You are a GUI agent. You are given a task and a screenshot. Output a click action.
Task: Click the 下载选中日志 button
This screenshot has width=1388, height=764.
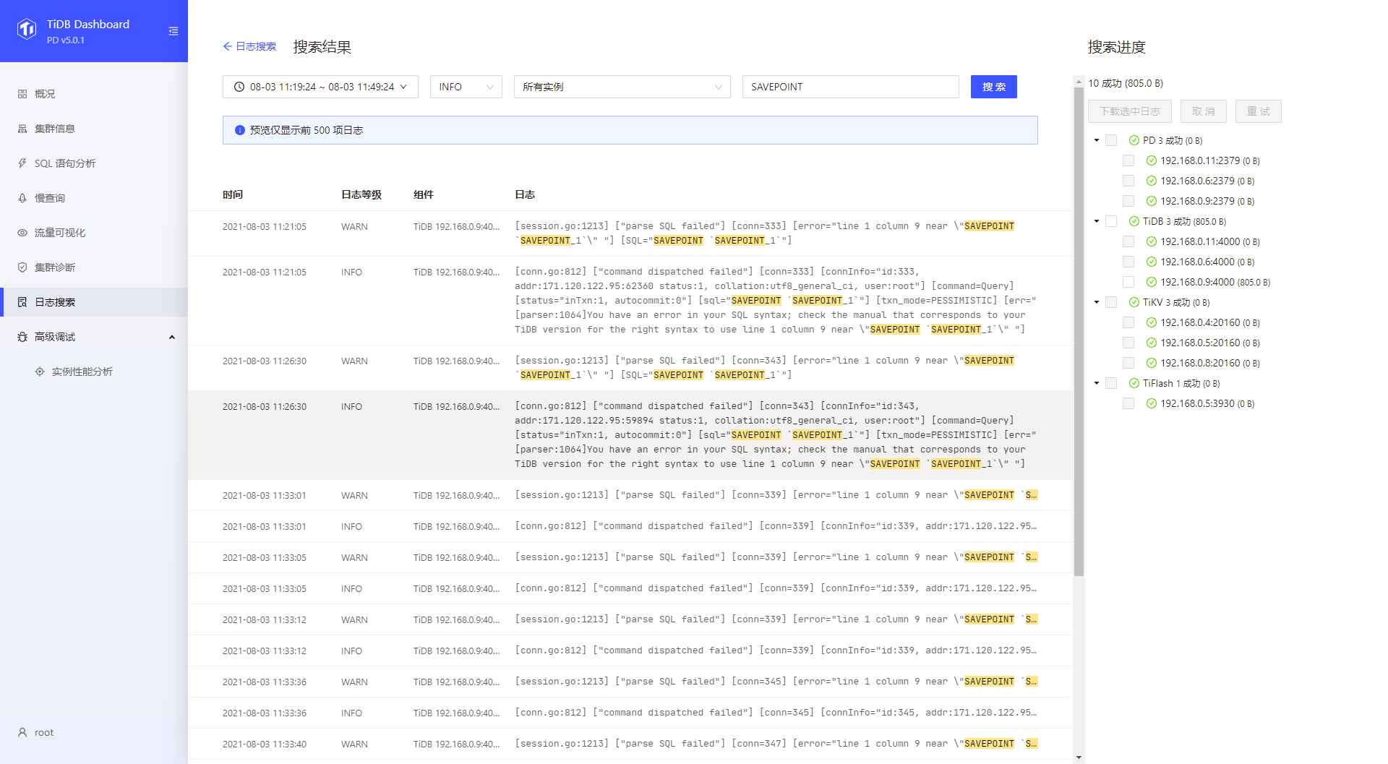1130,111
